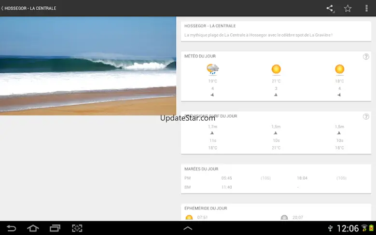
Task: Tap the 1,7m wave height value
Action: pos(212,126)
